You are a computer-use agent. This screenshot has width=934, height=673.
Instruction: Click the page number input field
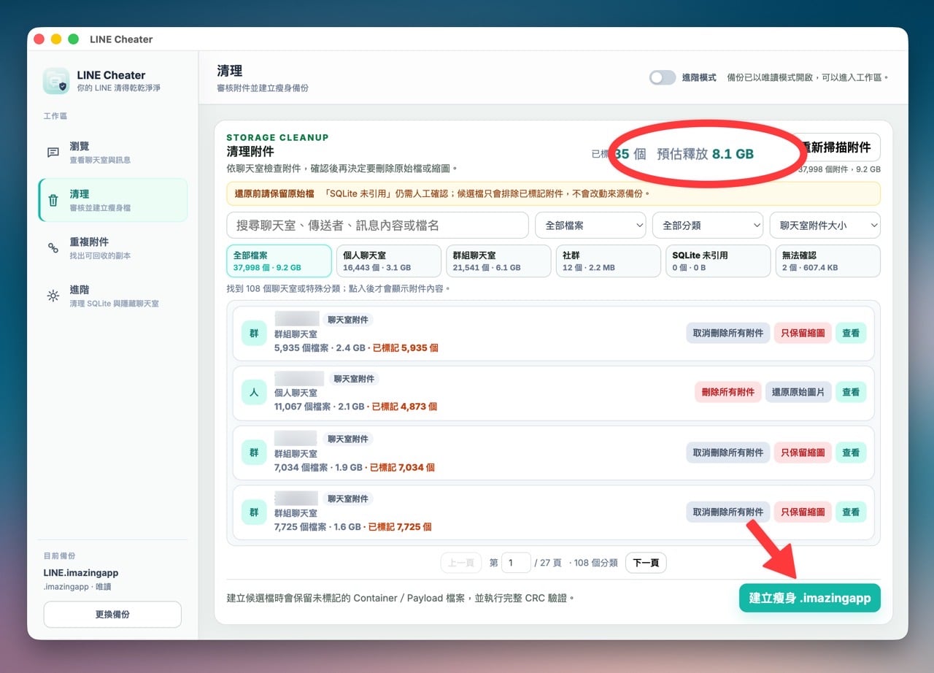click(x=516, y=563)
